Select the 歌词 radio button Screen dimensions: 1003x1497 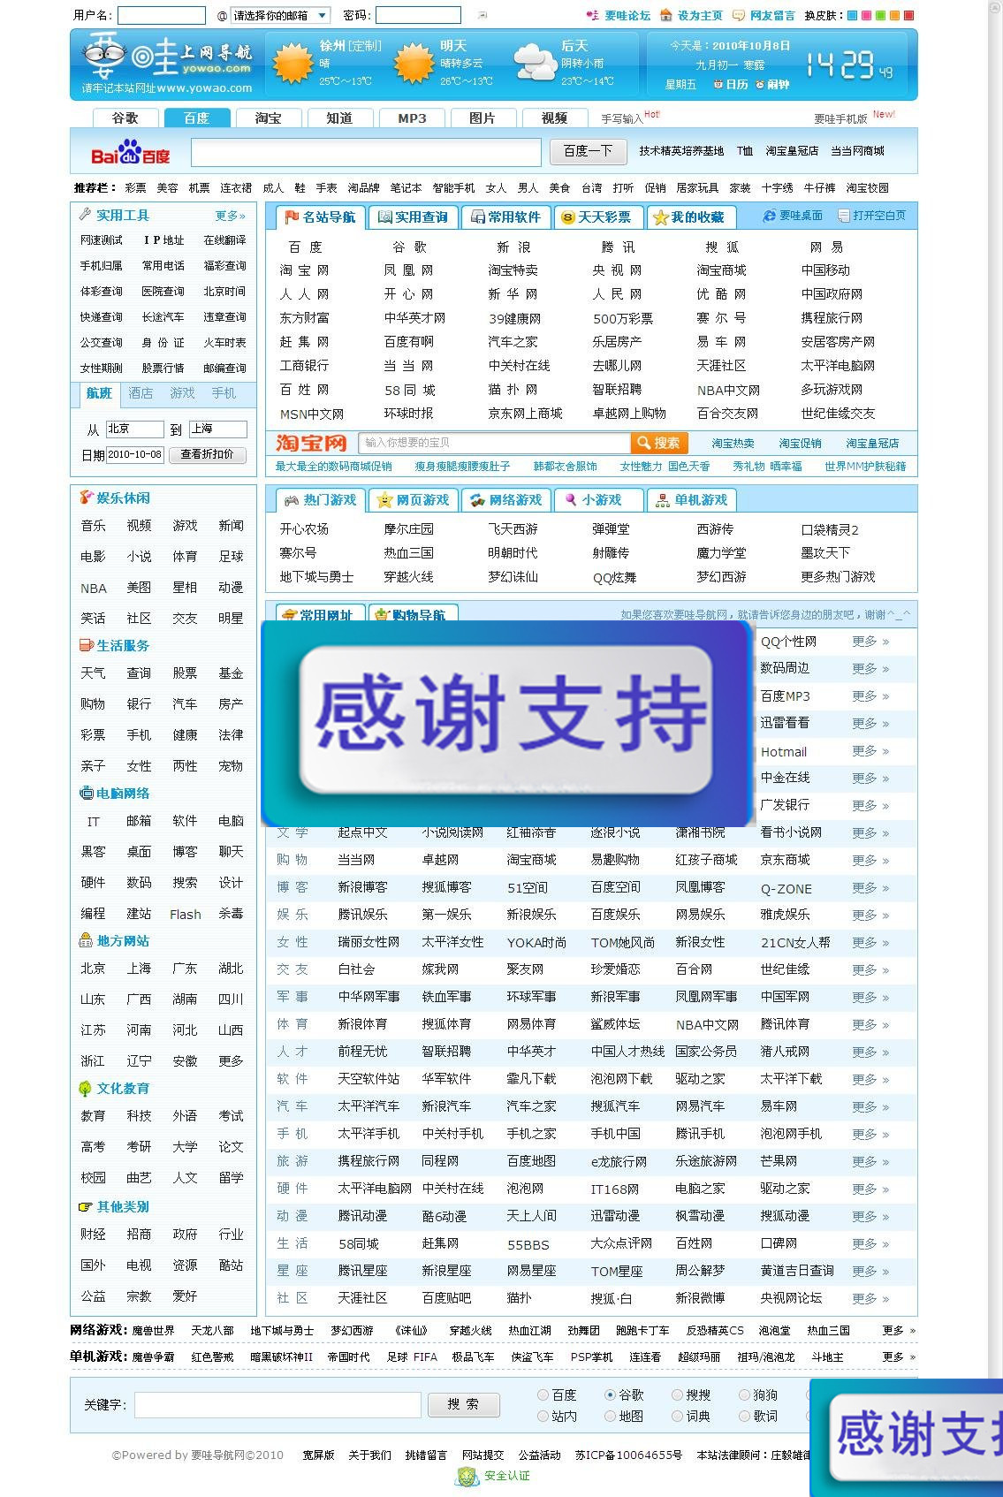coord(744,1416)
